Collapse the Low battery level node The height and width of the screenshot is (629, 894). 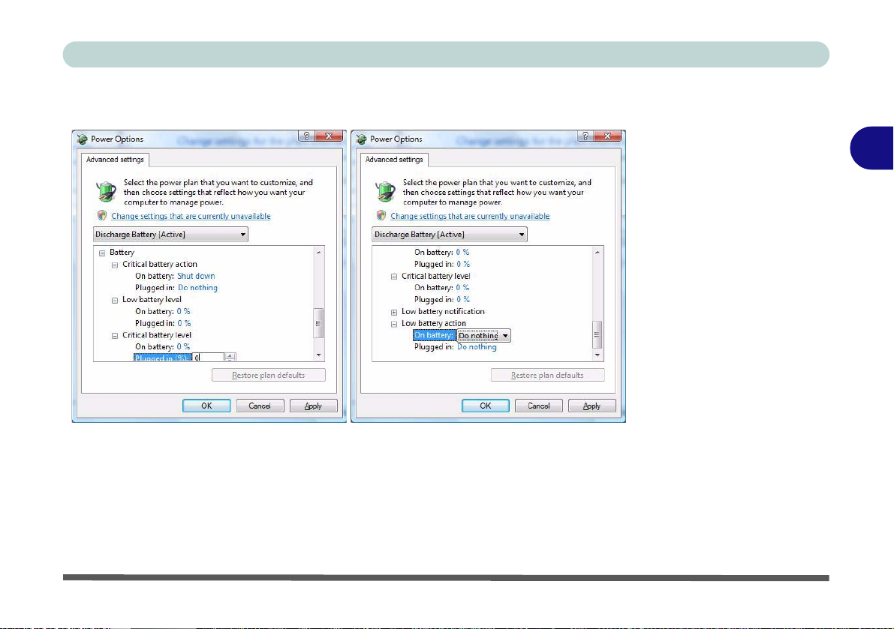coord(115,300)
